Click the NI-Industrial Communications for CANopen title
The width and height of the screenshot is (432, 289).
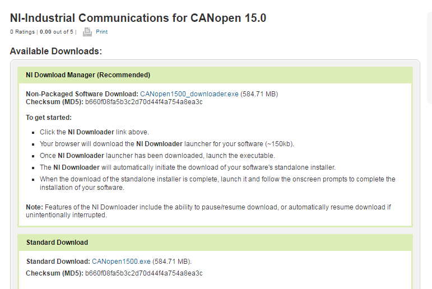tap(138, 18)
